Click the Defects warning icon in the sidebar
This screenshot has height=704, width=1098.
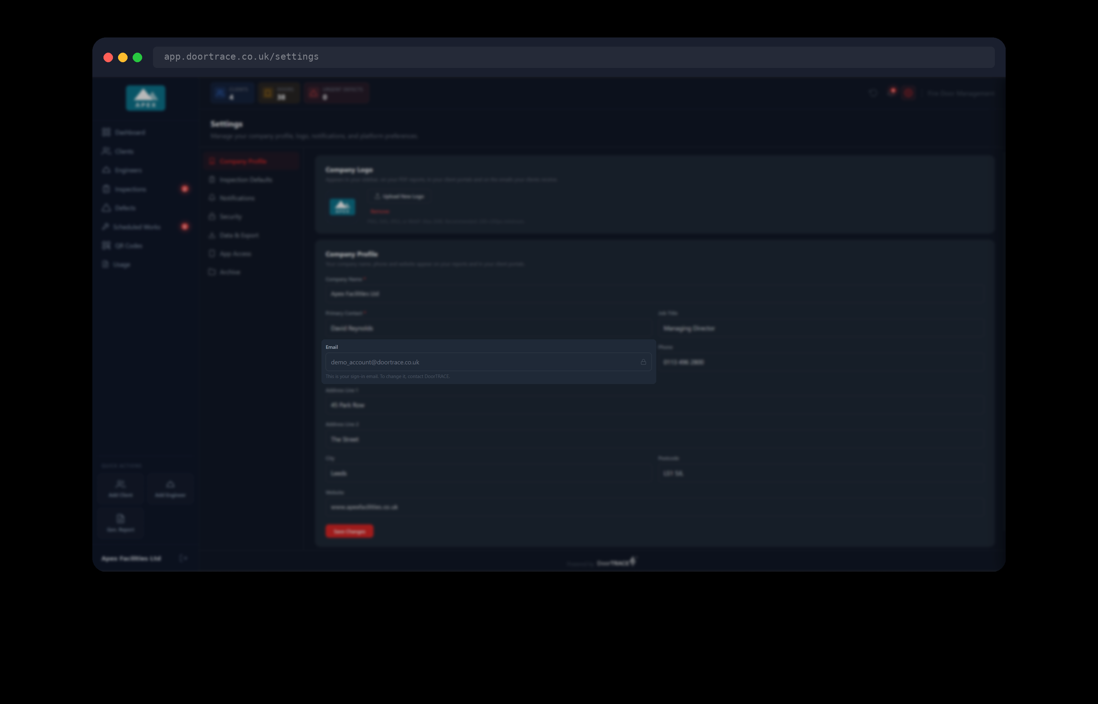pos(106,208)
